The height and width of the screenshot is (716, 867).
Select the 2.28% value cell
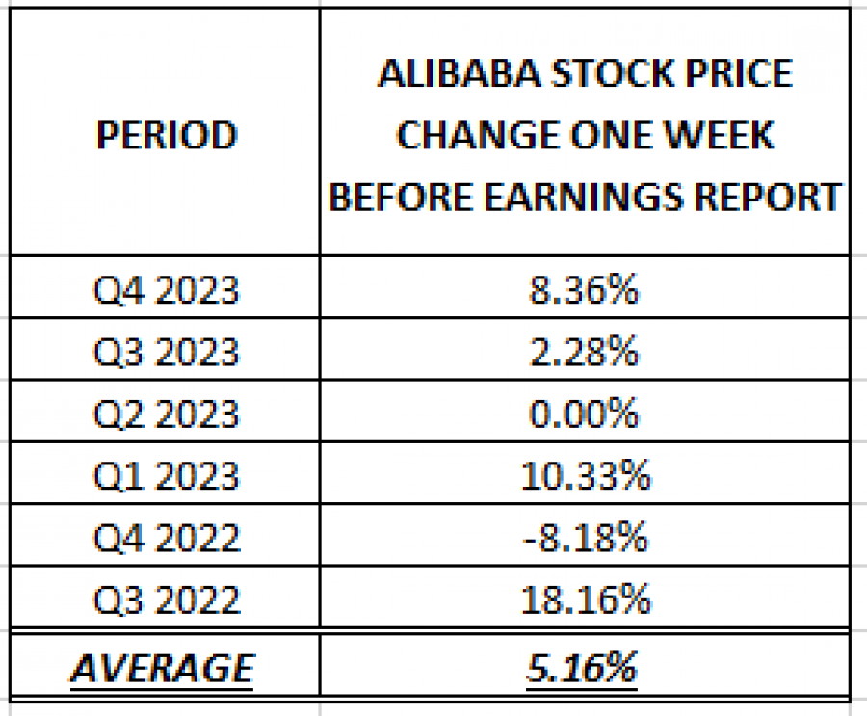(x=585, y=349)
